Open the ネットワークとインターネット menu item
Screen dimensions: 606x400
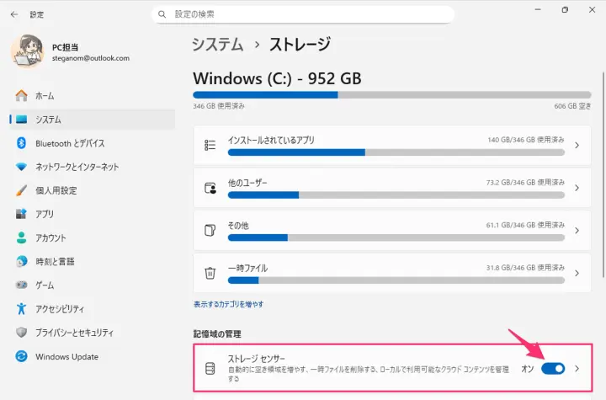coord(77,167)
